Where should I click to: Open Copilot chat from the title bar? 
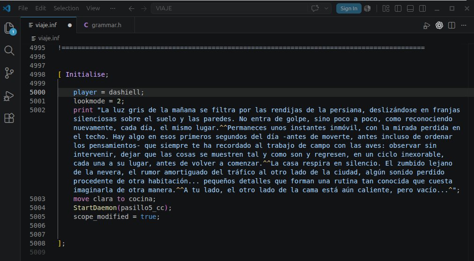[x=315, y=8]
